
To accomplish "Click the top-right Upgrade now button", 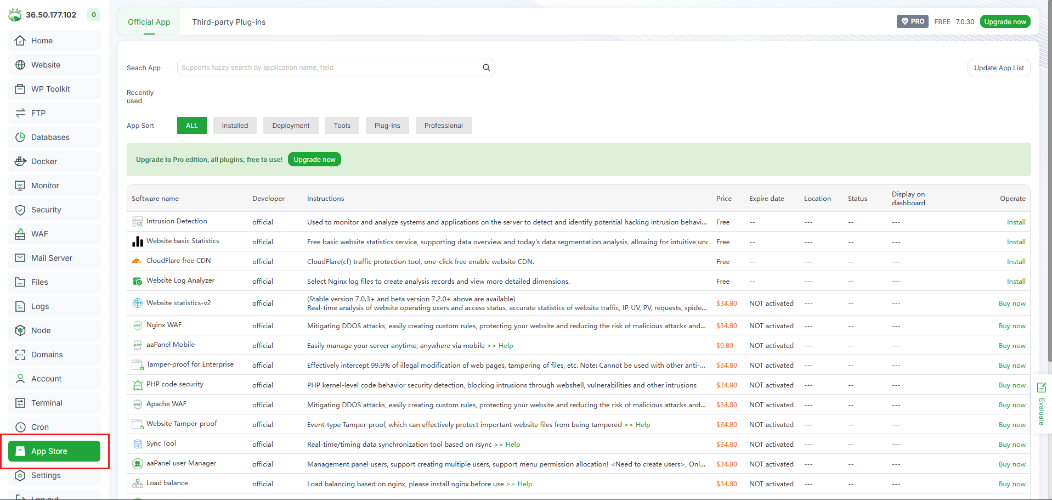I will [1005, 21].
